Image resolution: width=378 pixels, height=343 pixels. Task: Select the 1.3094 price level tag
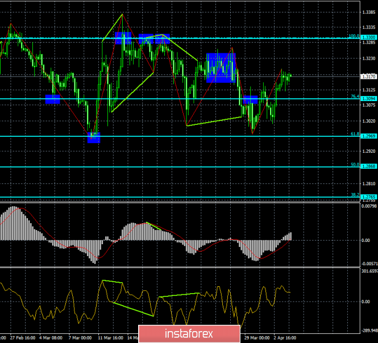click(x=369, y=99)
